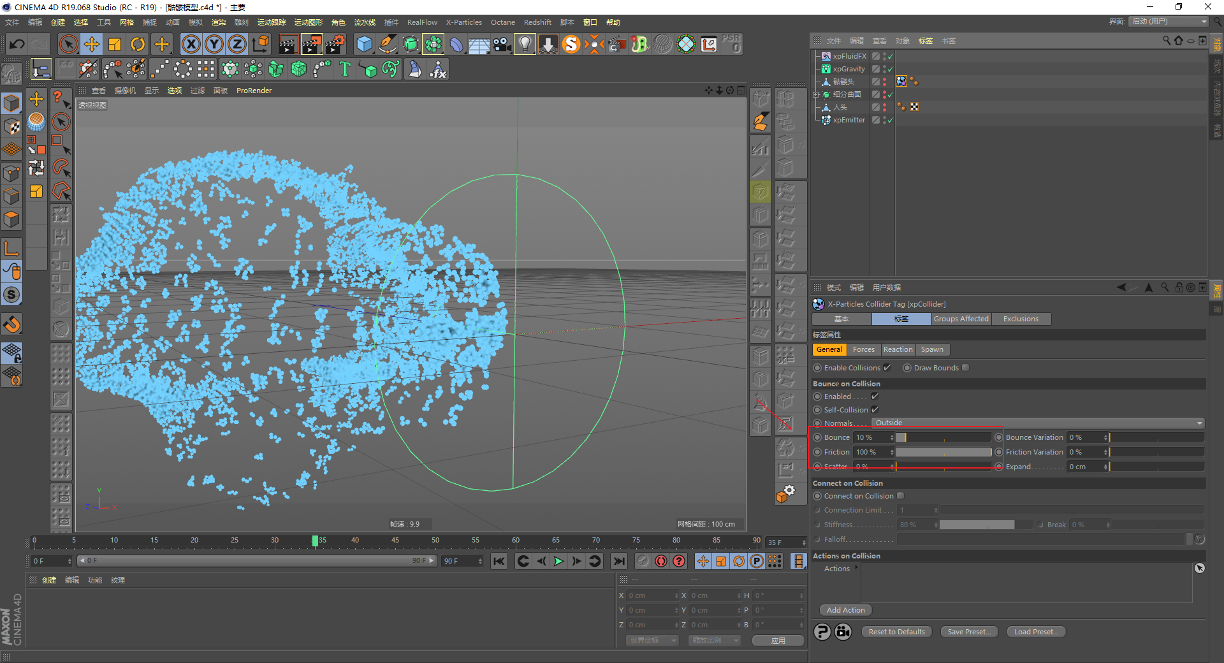The image size is (1224, 663).
Task: Click the Friction value stepper arrows
Action: (892, 452)
